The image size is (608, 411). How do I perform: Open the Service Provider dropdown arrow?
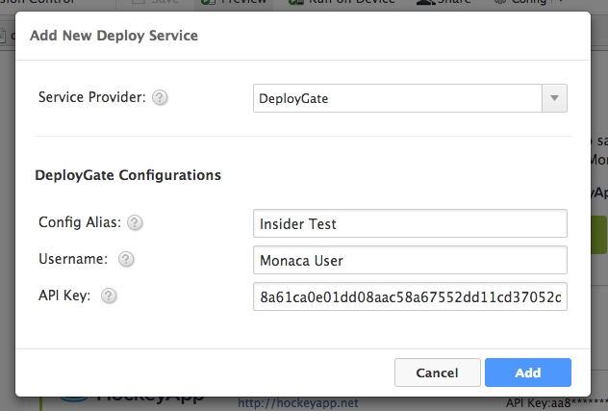click(x=554, y=98)
